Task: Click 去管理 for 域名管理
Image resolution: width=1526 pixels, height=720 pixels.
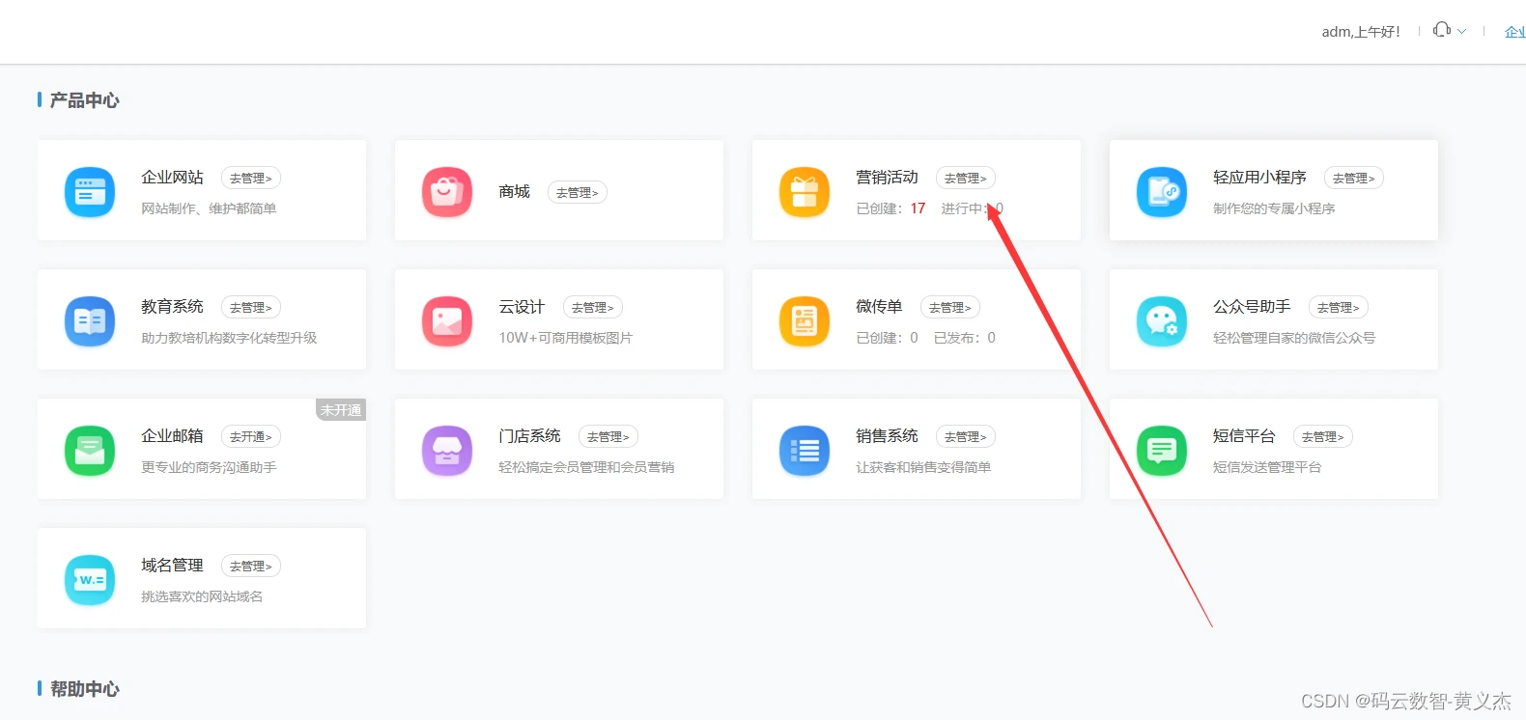Action: (x=251, y=567)
